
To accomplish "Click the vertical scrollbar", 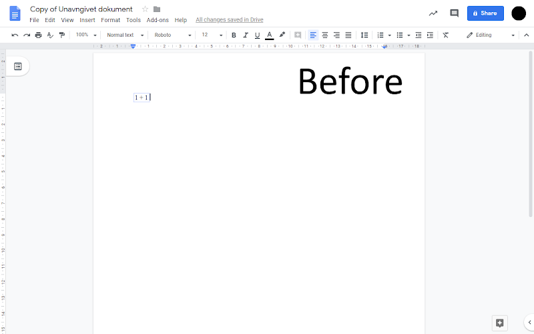I will point(530,134).
